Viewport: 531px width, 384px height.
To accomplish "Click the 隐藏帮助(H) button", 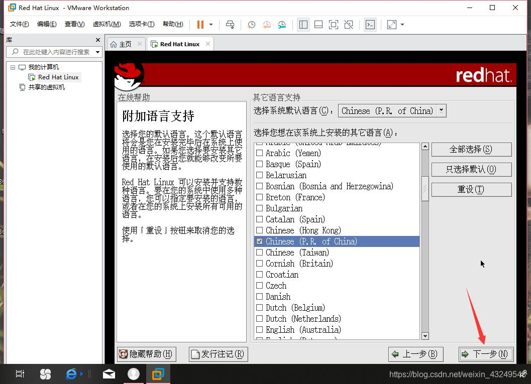I will point(146,354).
